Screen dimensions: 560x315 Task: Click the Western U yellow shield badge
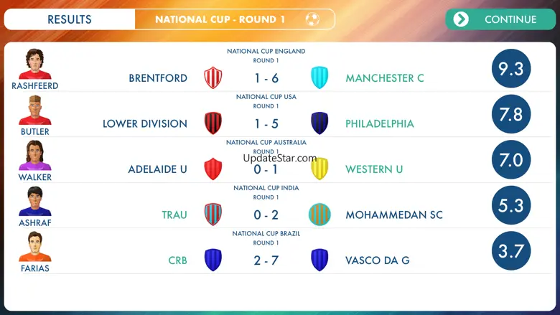[x=319, y=169]
